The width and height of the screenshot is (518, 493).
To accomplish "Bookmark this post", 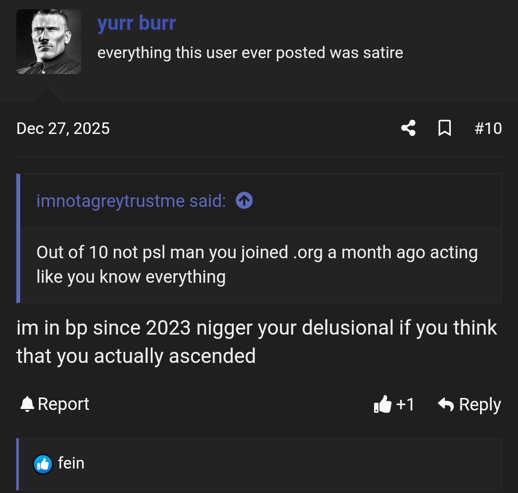I will [444, 128].
